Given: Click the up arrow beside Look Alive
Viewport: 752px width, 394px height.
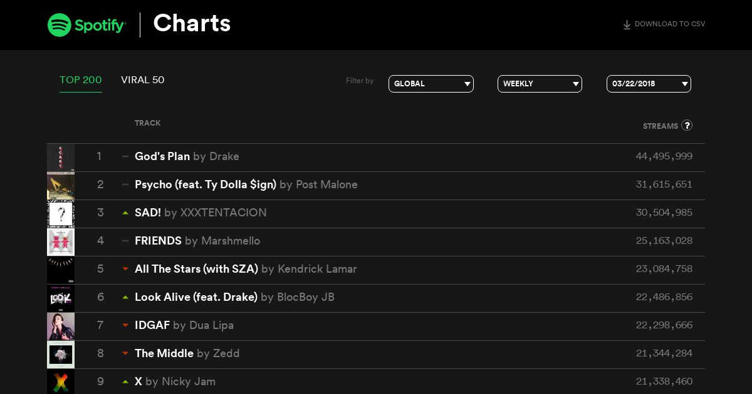Looking at the screenshot, I should coord(125,297).
